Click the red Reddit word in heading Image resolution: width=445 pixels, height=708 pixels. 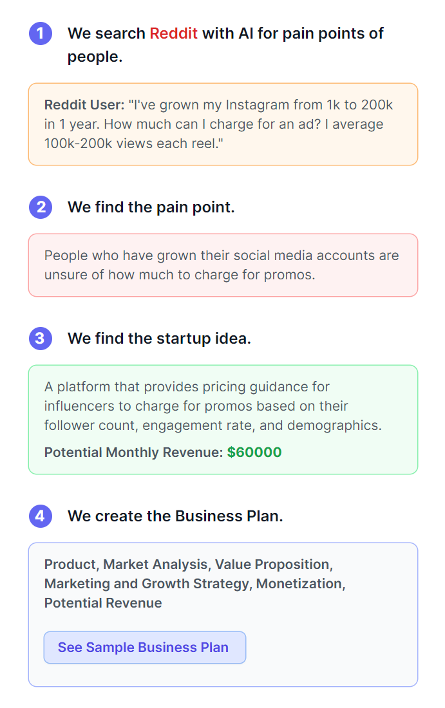(x=173, y=33)
